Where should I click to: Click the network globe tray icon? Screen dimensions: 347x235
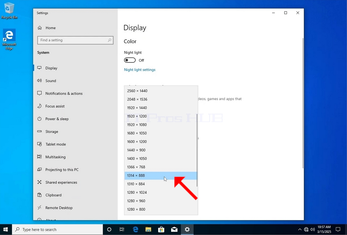[x=306, y=230]
